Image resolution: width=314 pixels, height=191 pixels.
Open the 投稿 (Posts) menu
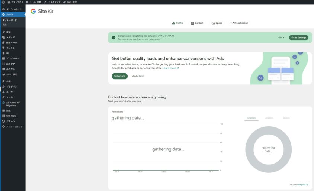point(8,32)
